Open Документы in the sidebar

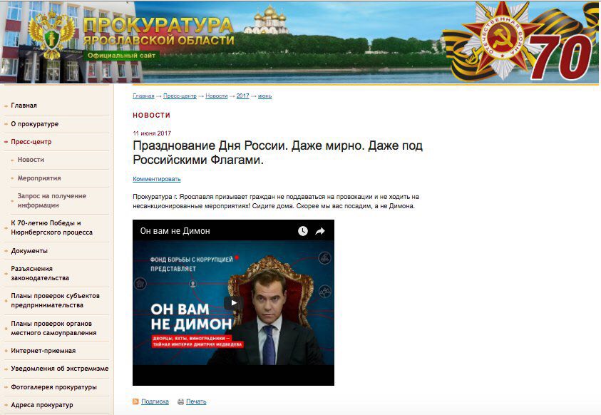(x=29, y=251)
